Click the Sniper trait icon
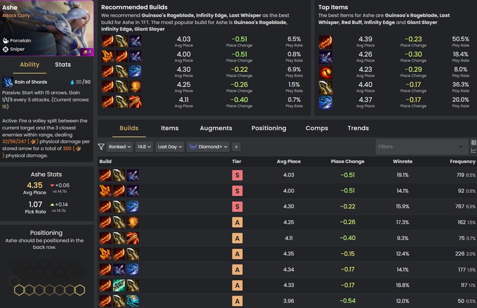Image resolution: width=477 pixels, height=308 pixels. [x=5, y=49]
